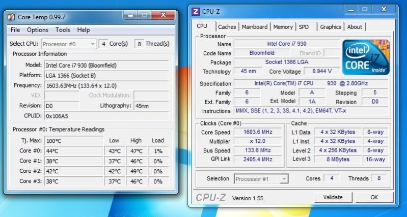Image resolution: width=407 pixels, height=217 pixels.
Task: Click the CPU-Z purple Z title icon
Action: [195, 12]
